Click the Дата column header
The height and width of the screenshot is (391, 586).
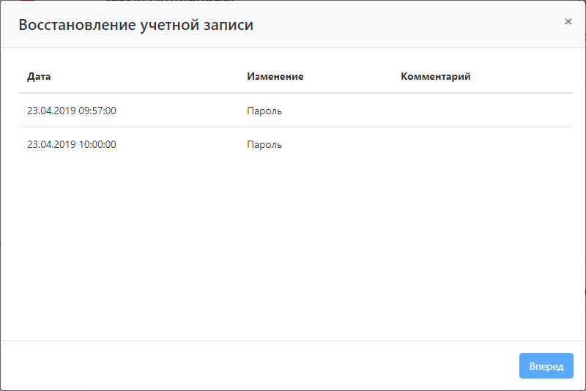coord(39,76)
